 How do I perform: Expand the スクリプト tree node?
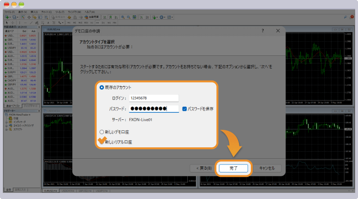[x=7, y=129]
